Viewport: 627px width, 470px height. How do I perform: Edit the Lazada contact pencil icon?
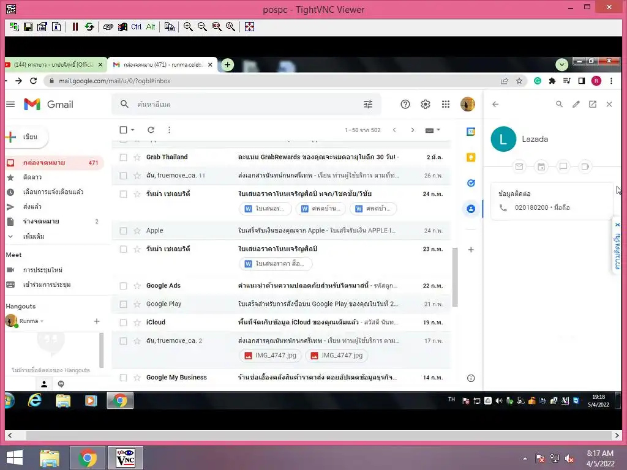pyautogui.click(x=576, y=104)
